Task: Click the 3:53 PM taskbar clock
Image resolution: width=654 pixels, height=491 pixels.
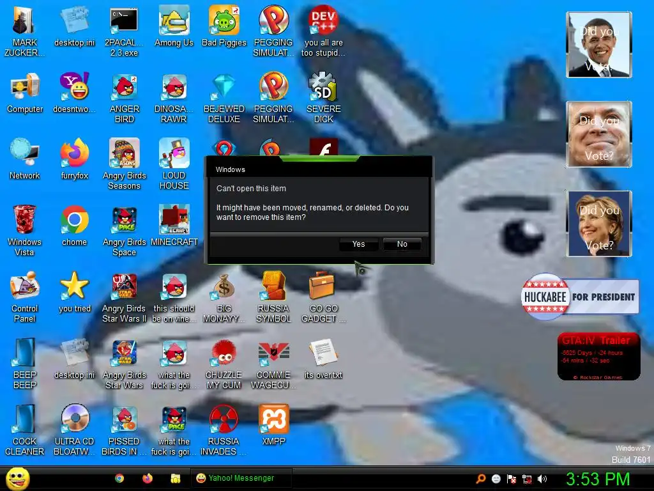Action: 598,479
